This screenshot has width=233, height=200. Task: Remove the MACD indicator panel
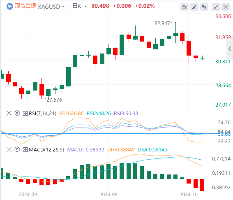(9, 149)
